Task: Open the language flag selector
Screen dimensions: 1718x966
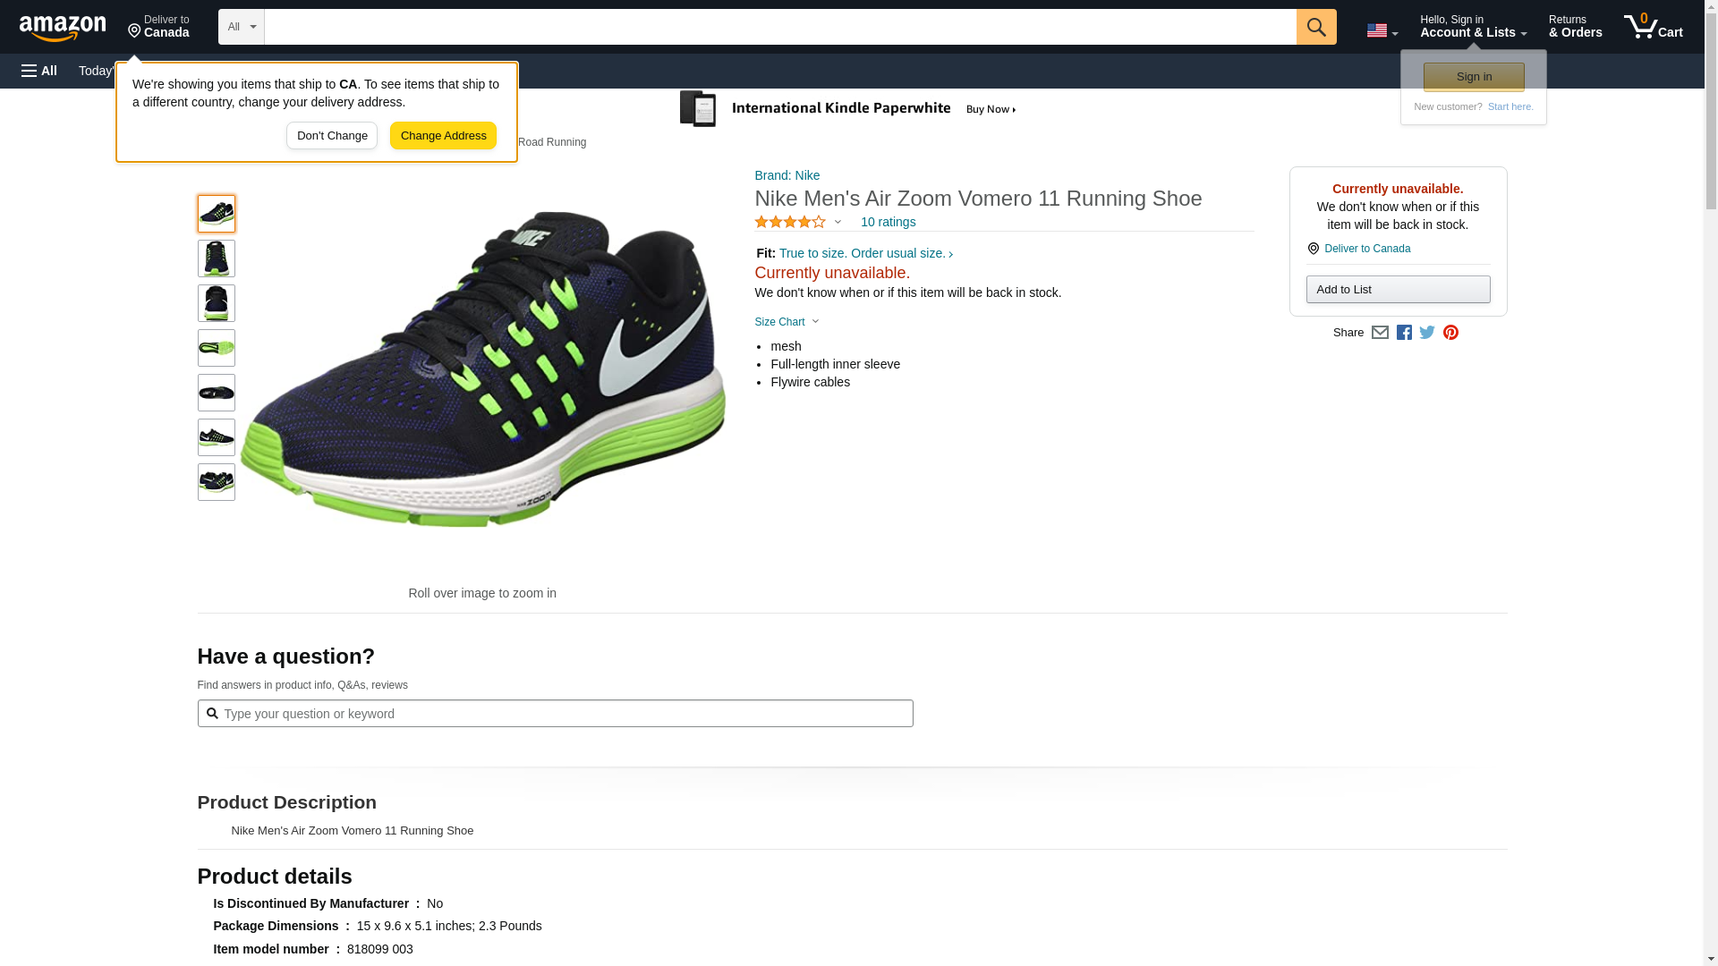Action: point(1382,30)
